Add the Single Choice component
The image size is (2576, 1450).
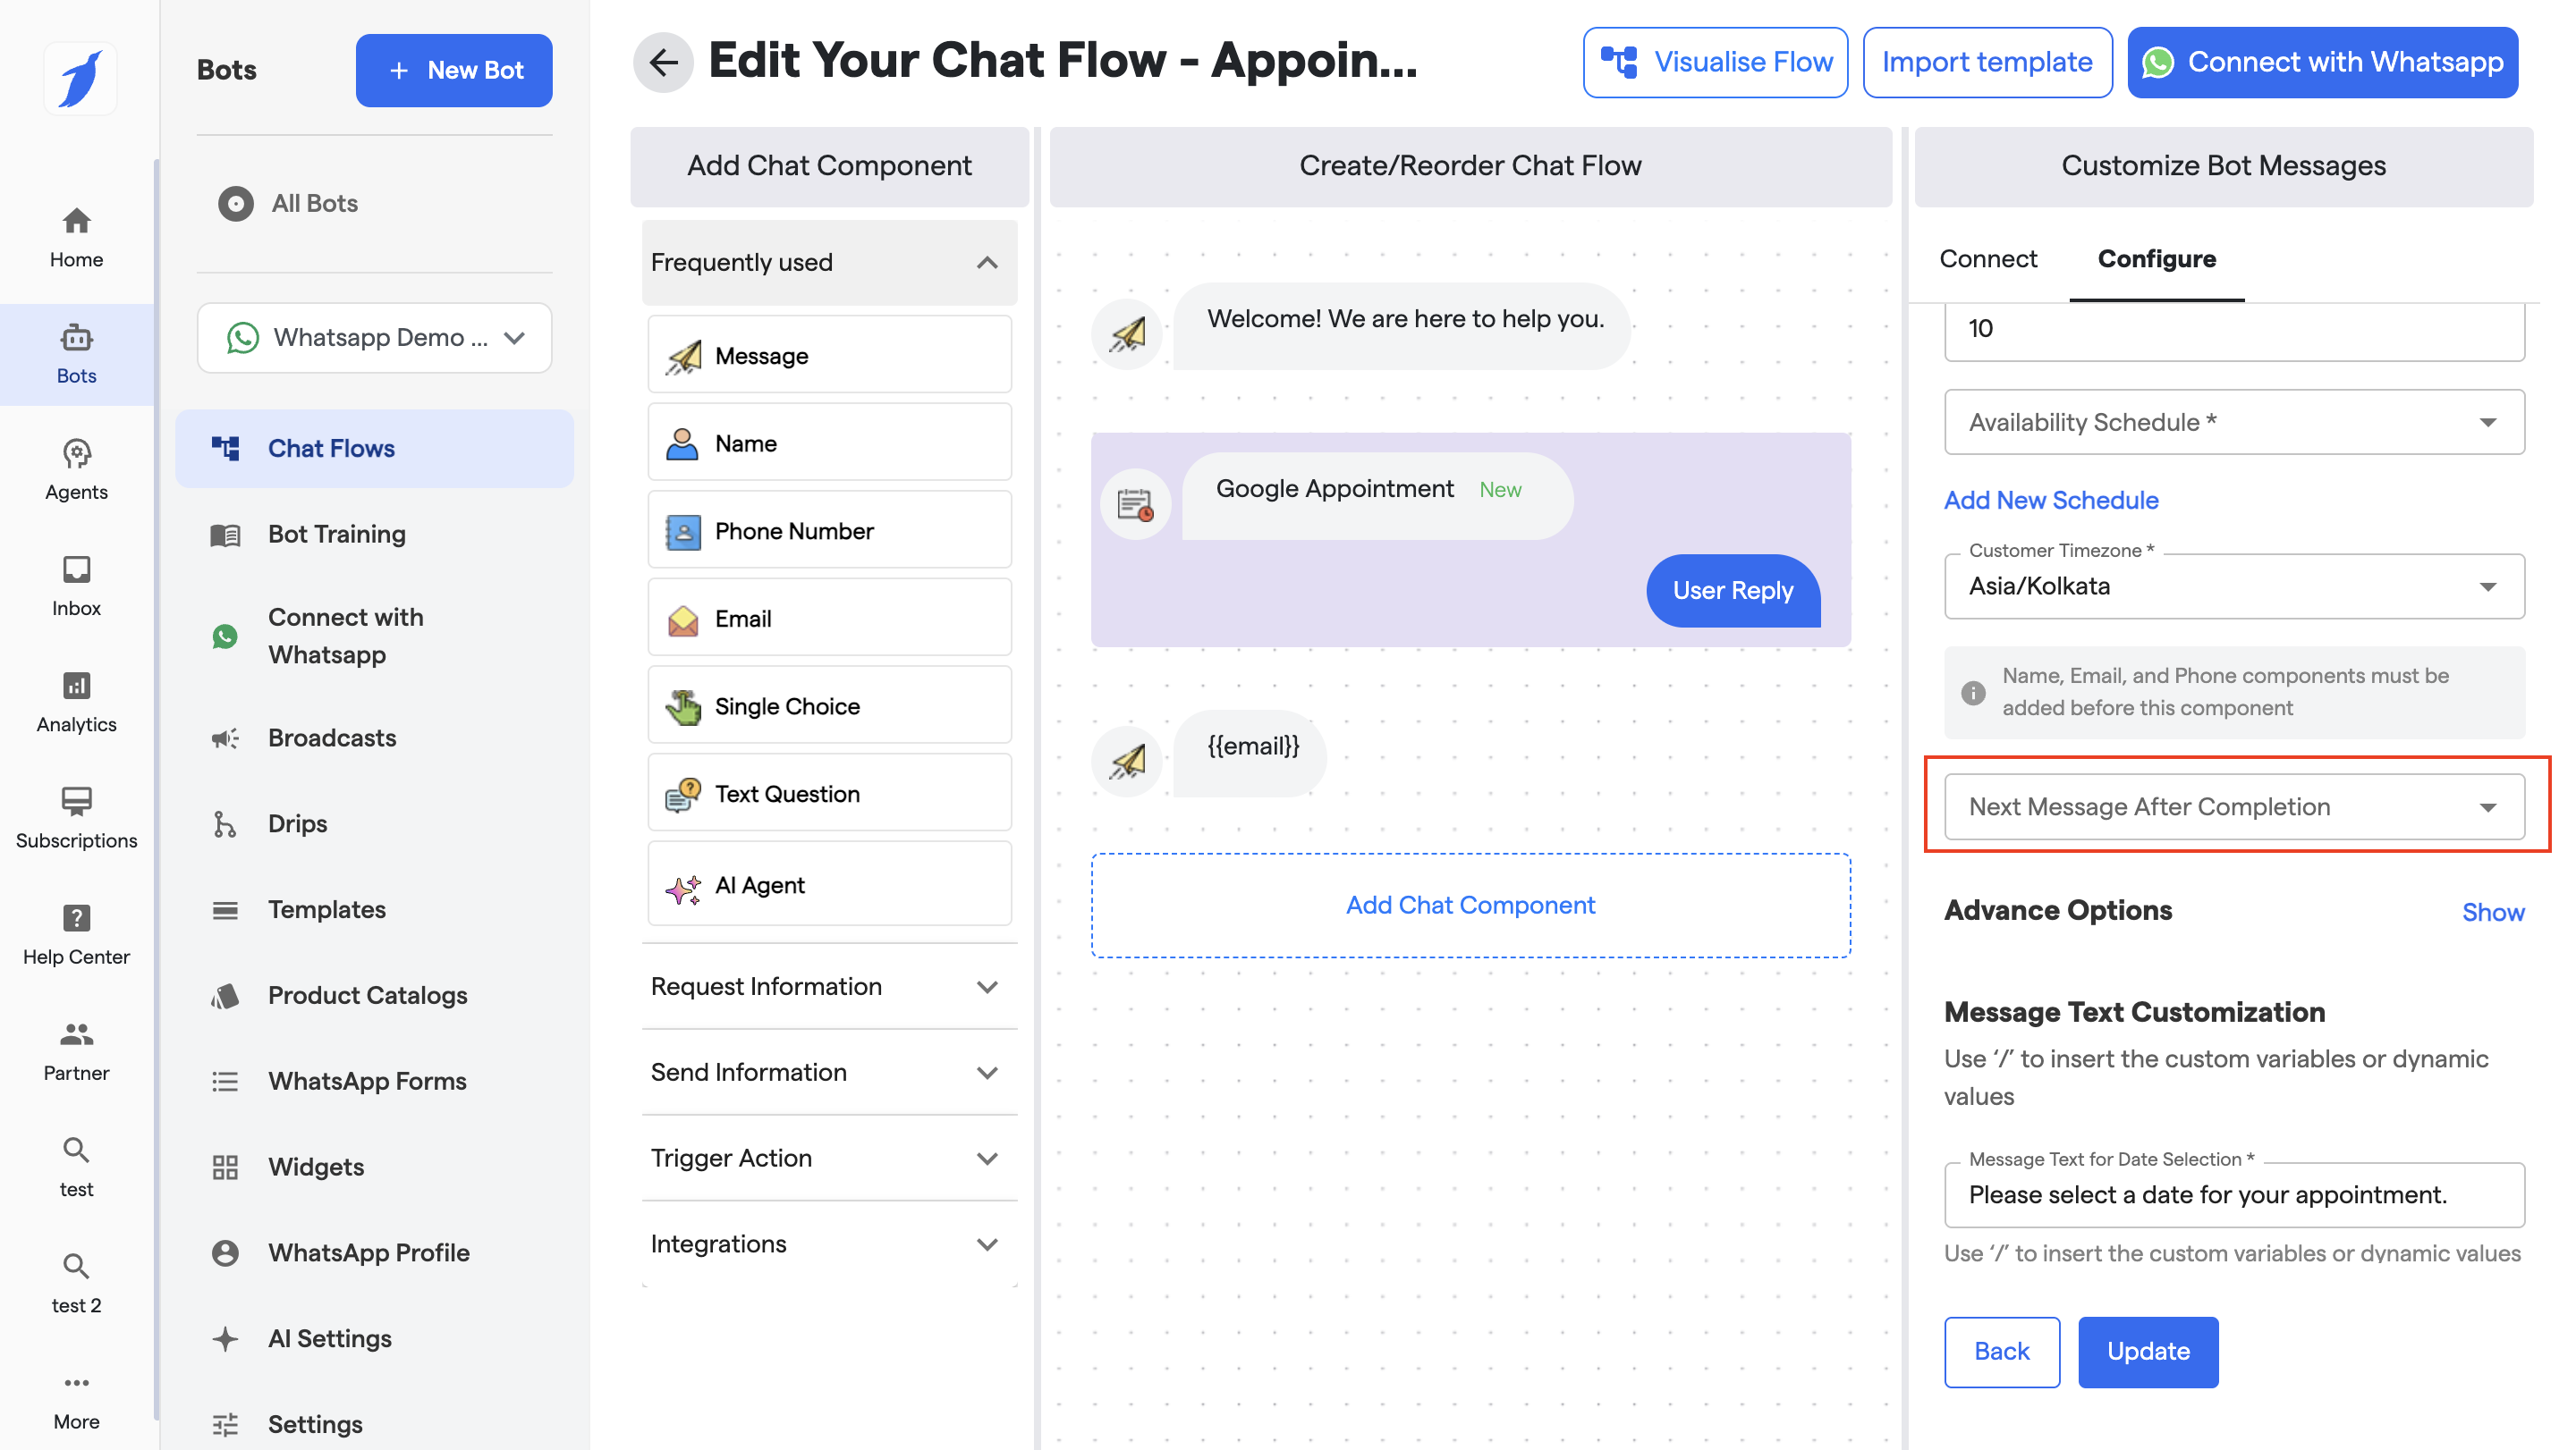(829, 705)
